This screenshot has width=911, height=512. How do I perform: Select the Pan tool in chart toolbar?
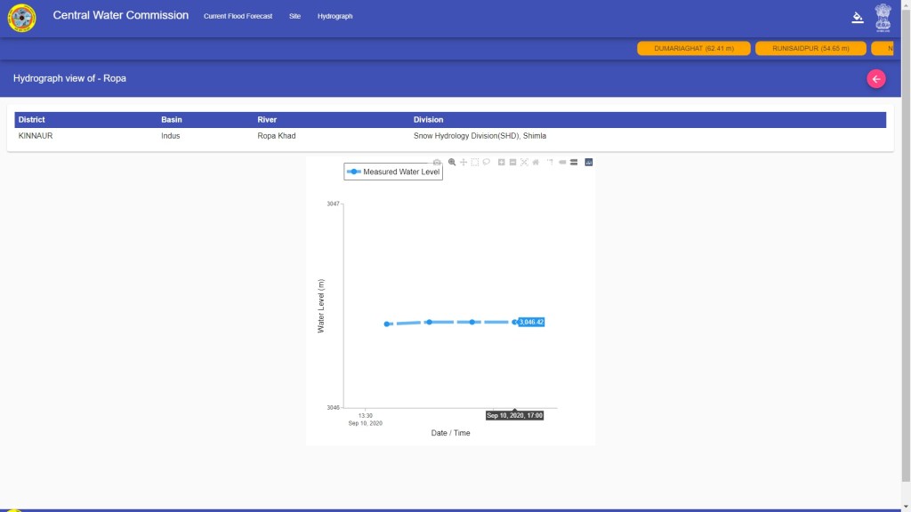click(x=464, y=162)
